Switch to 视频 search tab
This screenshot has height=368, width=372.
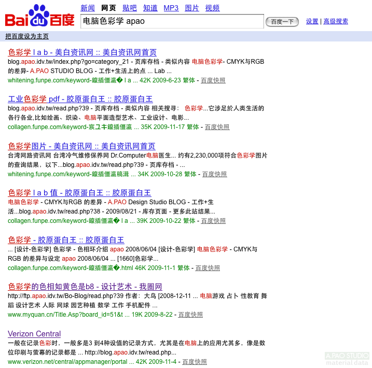tap(212, 8)
